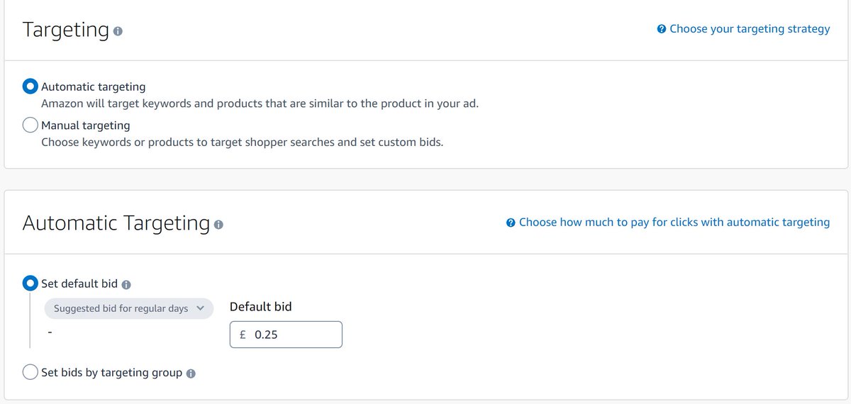Click chevron arrow on suggested bid dropdown
851x404 pixels.
click(x=200, y=308)
